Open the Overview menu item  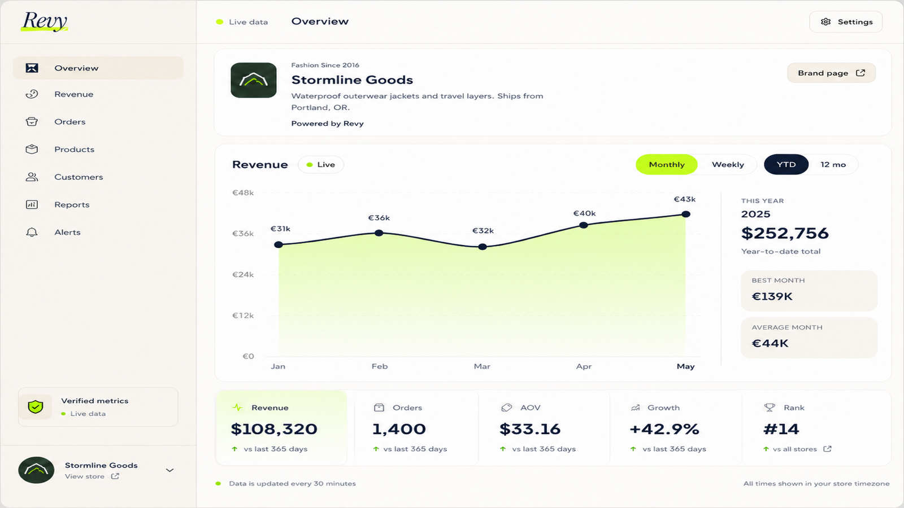[x=98, y=68]
